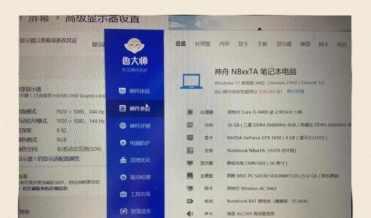The height and width of the screenshot is (218, 371).
Task: Click the 硬件参数 list icon
Action: [123, 108]
